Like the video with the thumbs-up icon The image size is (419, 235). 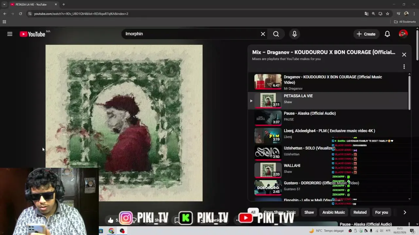pyautogui.click(x=111, y=220)
